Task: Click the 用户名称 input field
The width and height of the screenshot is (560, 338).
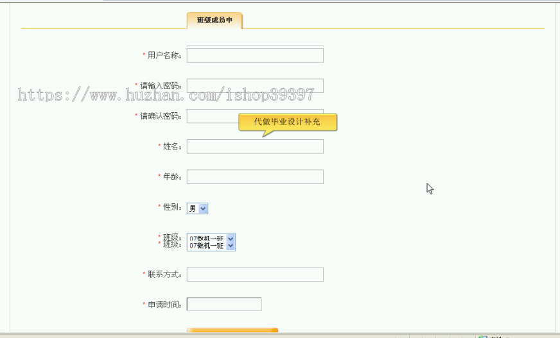Action: click(255, 55)
